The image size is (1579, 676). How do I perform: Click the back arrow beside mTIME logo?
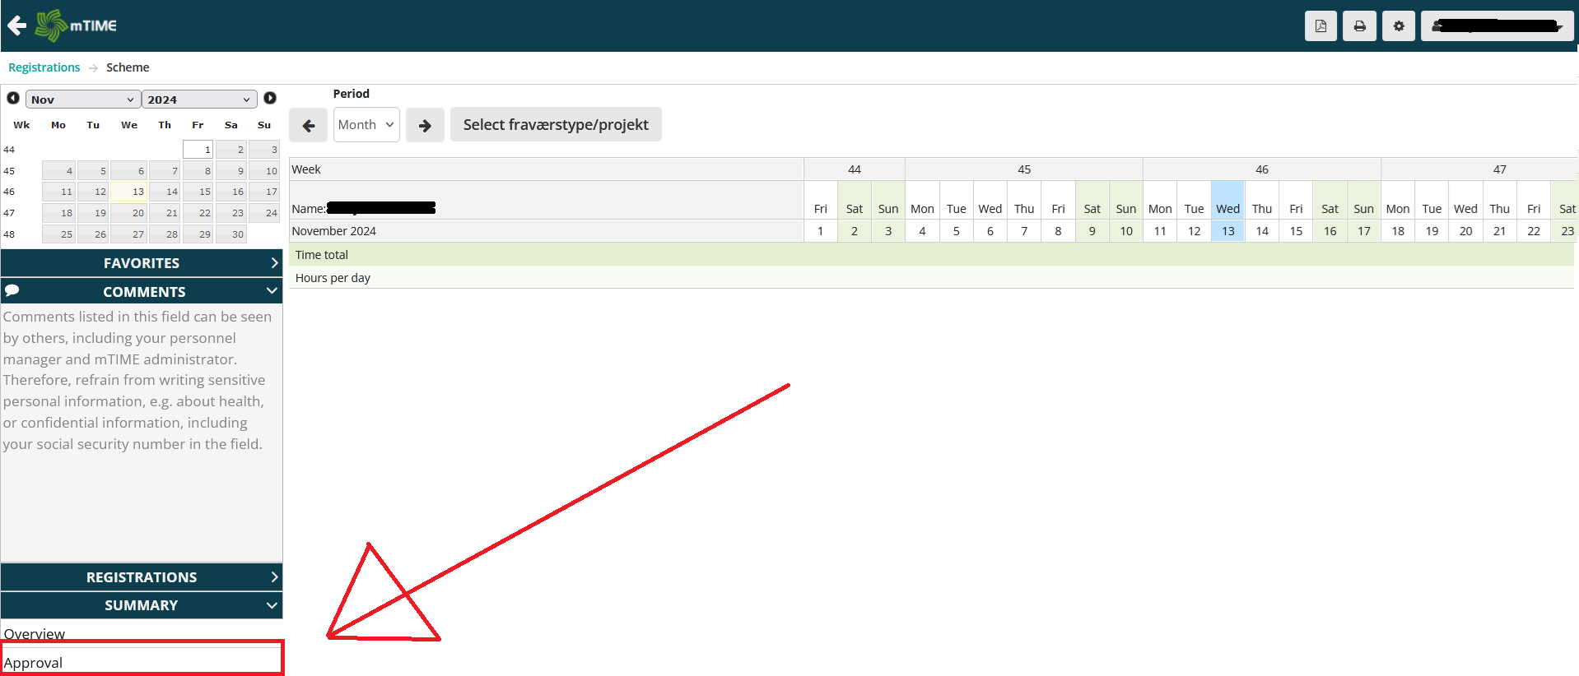[x=17, y=25]
